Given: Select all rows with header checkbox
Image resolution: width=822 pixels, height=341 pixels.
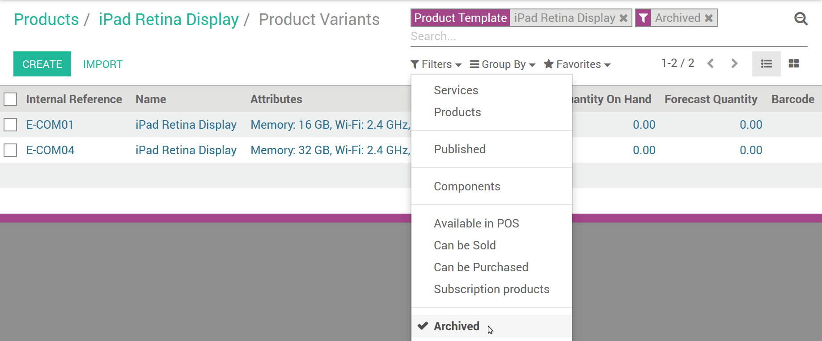Looking at the screenshot, I should coord(10,99).
